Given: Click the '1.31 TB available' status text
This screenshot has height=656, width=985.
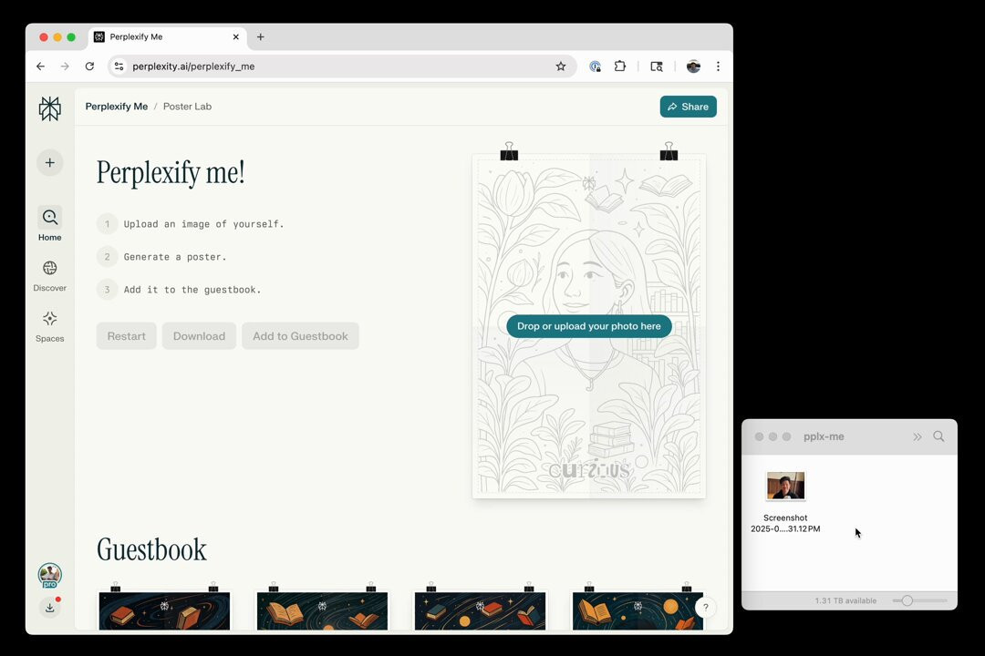Looking at the screenshot, I should [x=845, y=600].
